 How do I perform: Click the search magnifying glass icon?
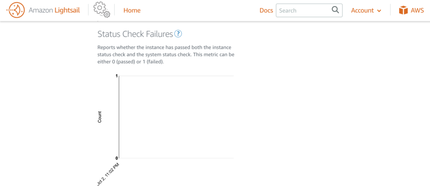tap(335, 10)
